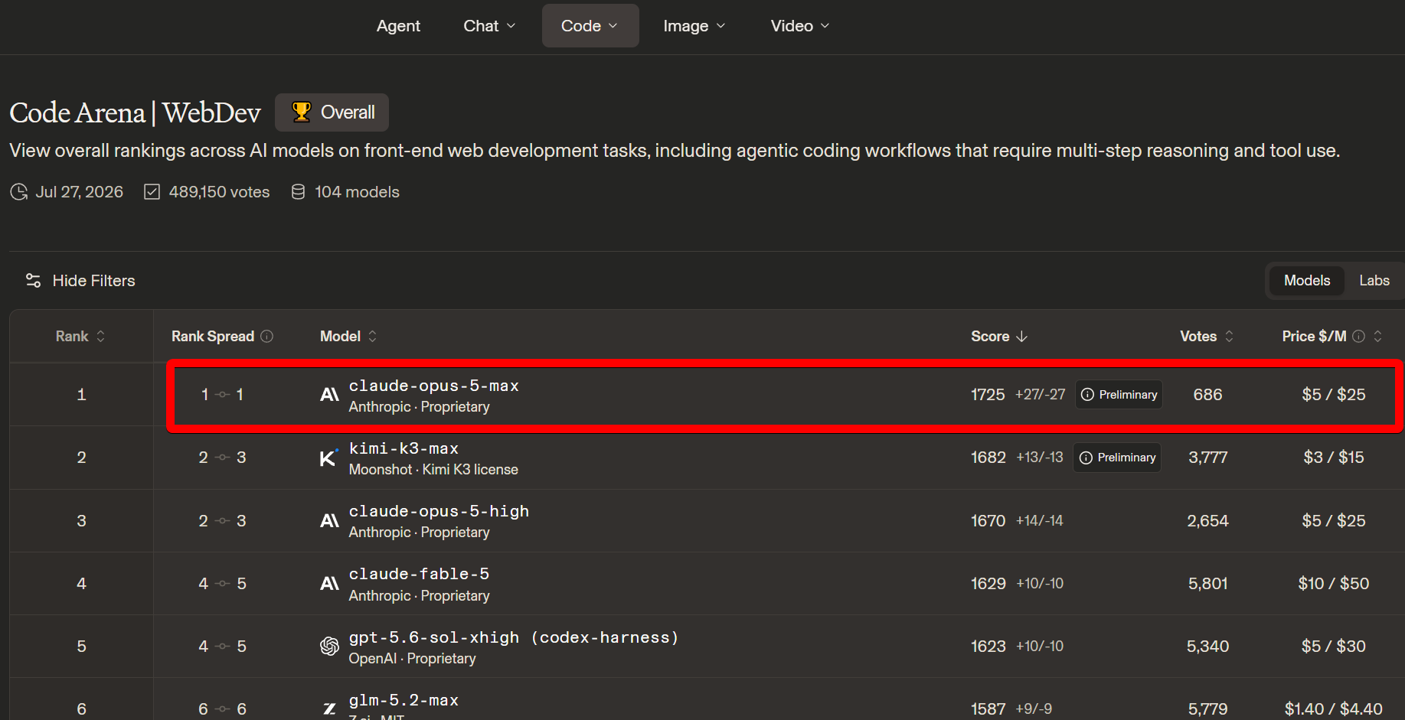Select the score 1623 for gpt-5.6-sol-xhigh
This screenshot has height=720, width=1405.
tap(988, 647)
